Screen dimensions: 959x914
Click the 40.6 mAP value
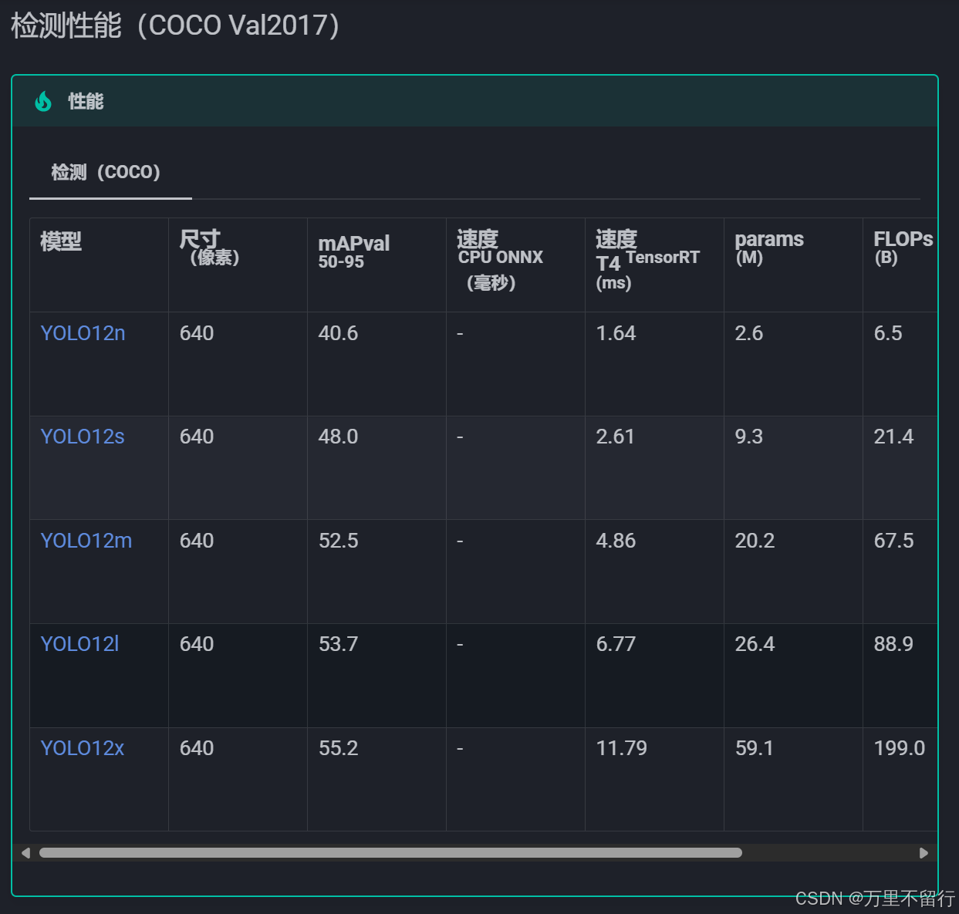pos(338,333)
